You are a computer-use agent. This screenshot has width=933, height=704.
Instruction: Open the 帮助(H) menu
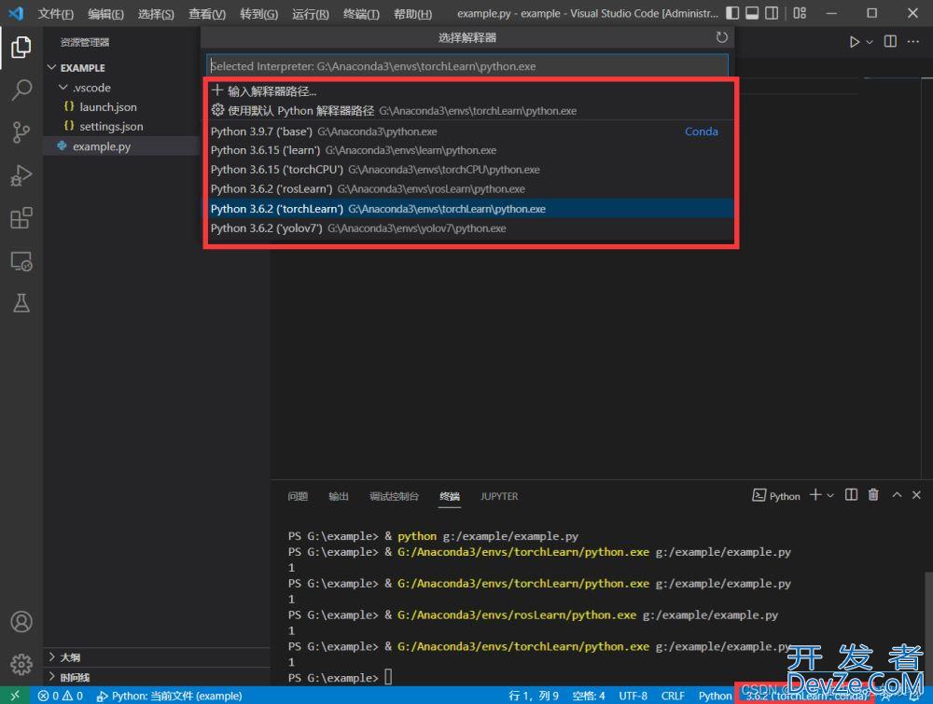tap(412, 14)
